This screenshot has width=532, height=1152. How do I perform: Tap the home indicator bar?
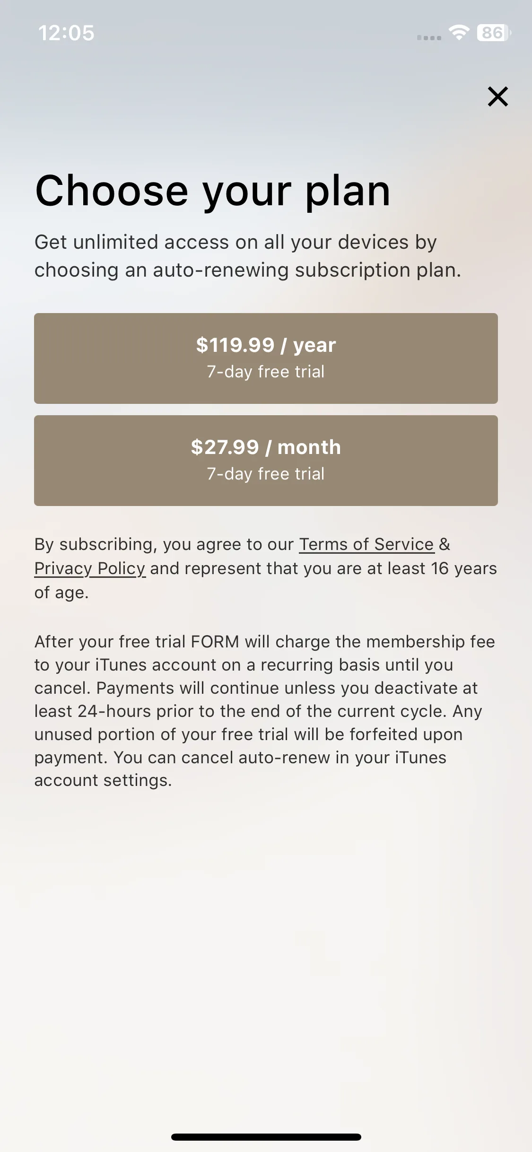click(x=266, y=1137)
